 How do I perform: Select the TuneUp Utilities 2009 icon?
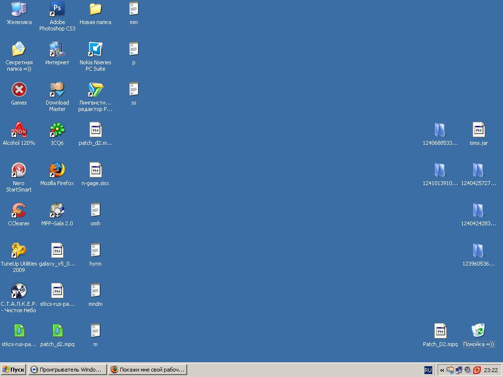(x=19, y=251)
